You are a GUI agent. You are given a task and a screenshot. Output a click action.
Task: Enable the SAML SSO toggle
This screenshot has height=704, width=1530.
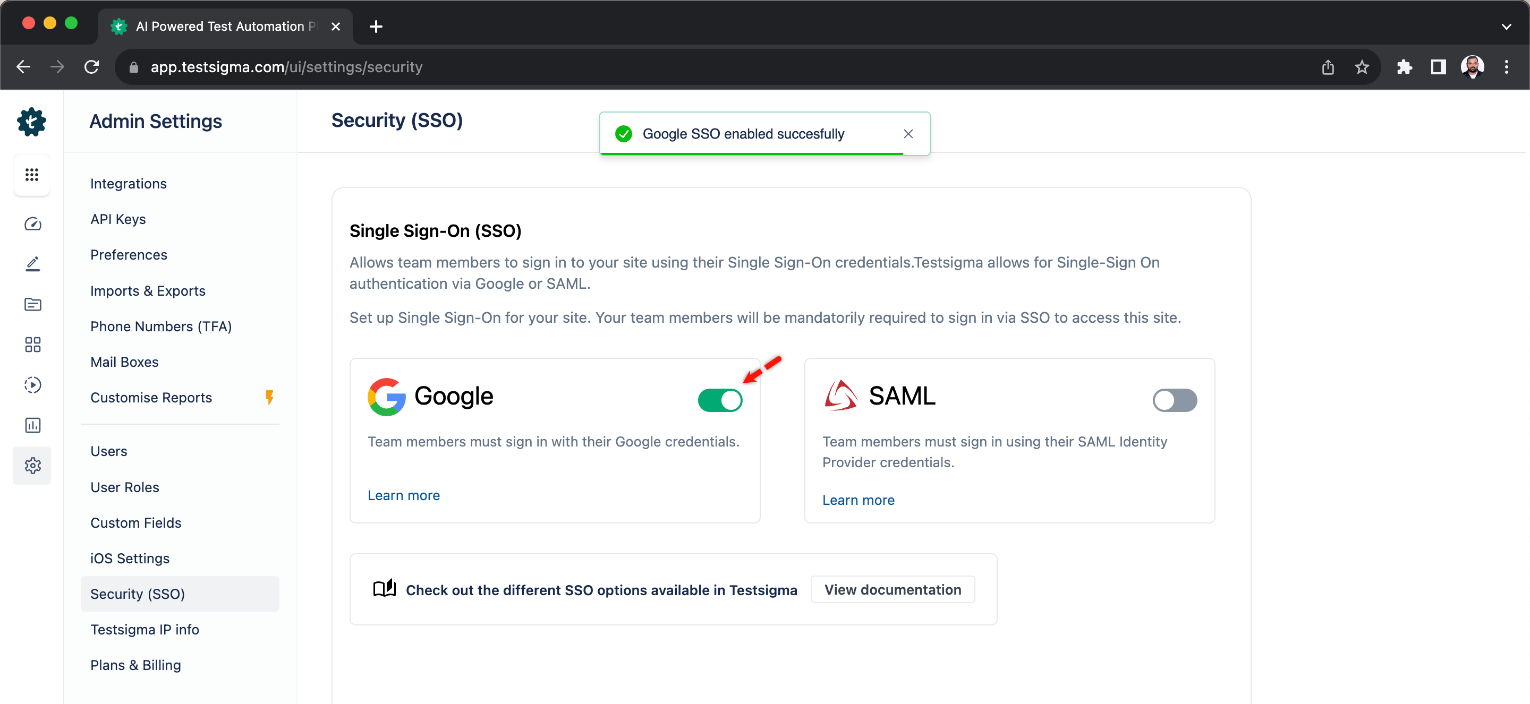click(x=1176, y=399)
